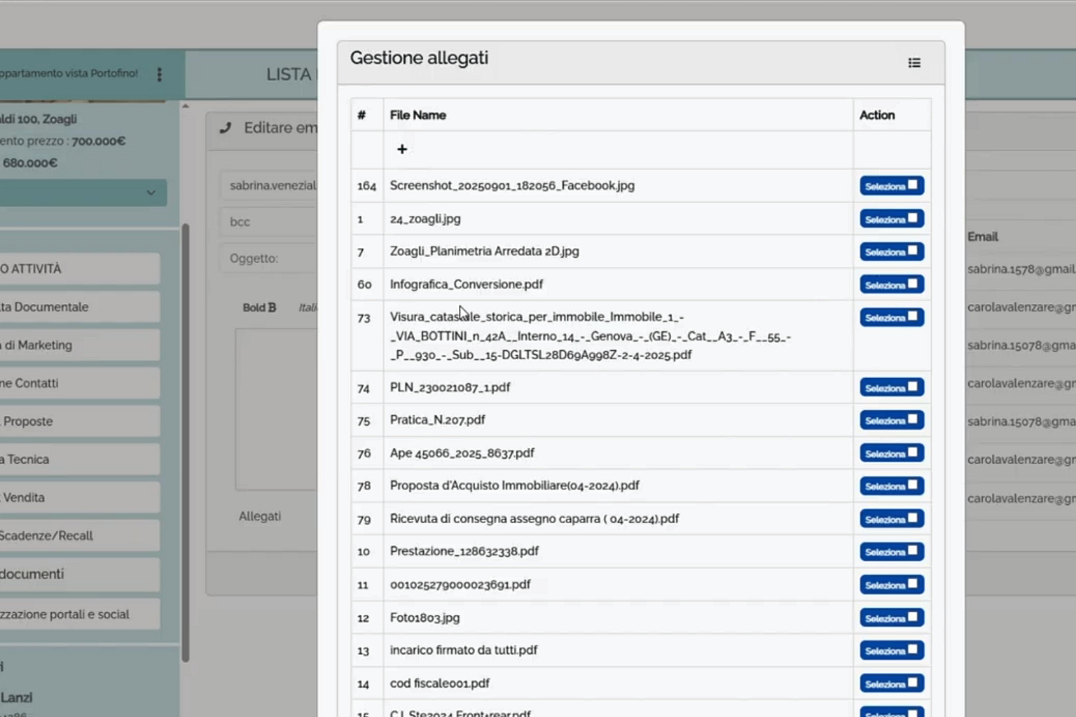Open the Scadenze/Recall sidebar menu item
This screenshot has height=717, width=1076.
(79, 536)
